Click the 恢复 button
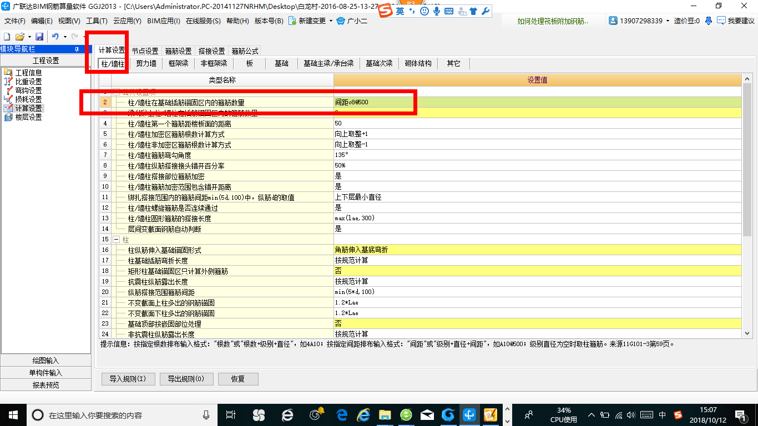Image resolution: width=758 pixels, height=426 pixels. tap(238, 379)
